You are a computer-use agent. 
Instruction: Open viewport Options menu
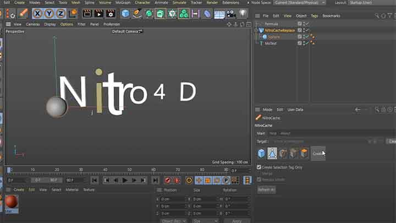point(67,24)
